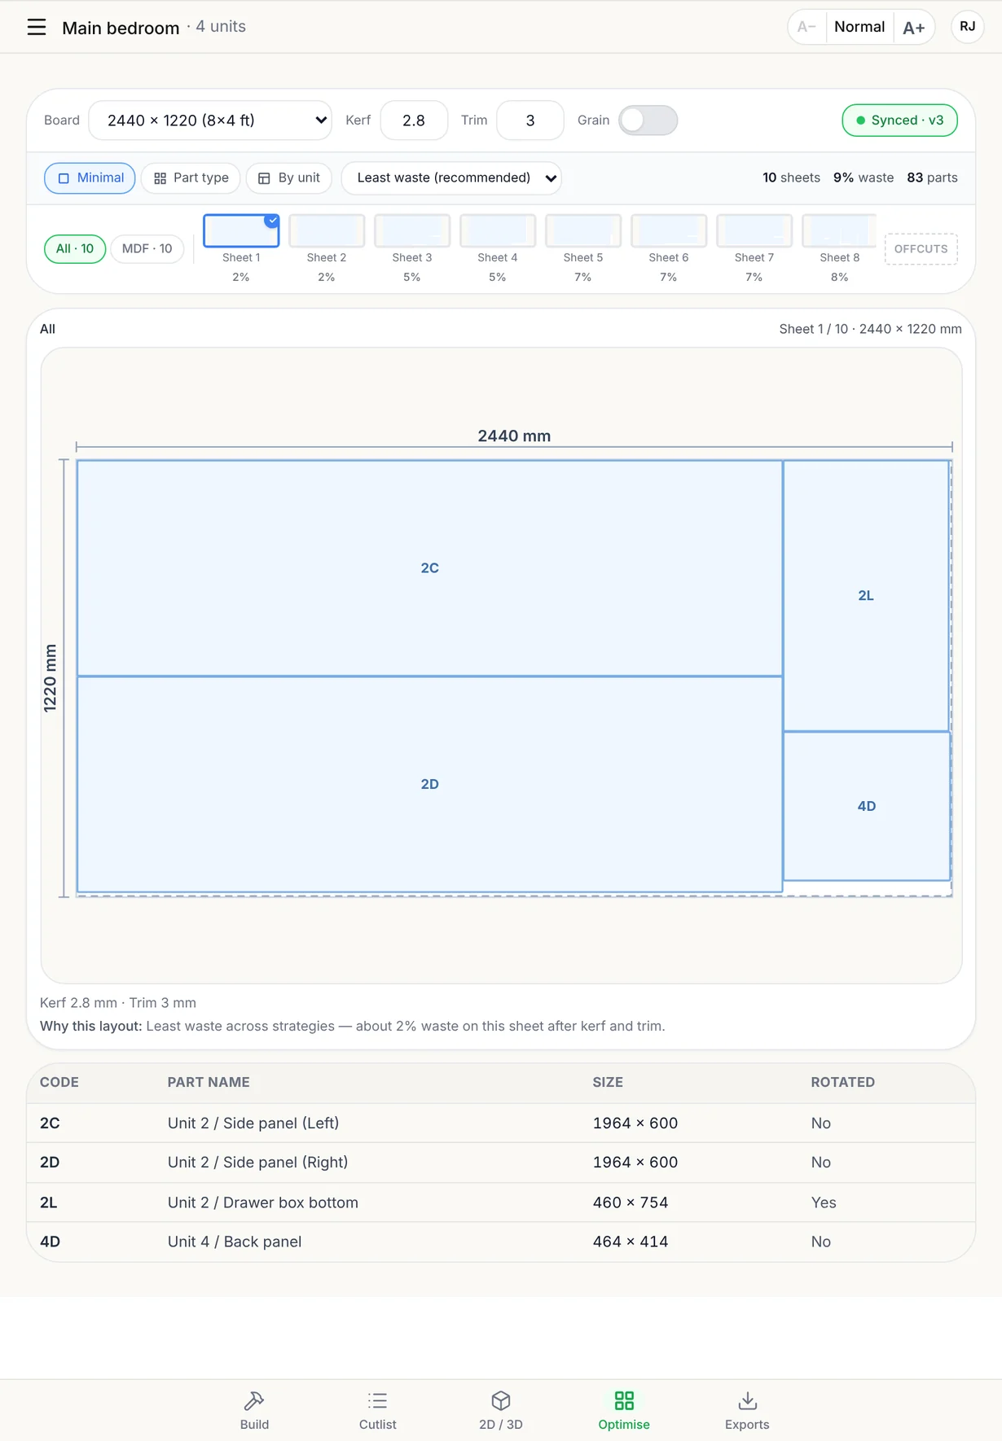Screen dimensions: 1002x1441
Task: Open the RJ user avatar
Action: pos(968,27)
